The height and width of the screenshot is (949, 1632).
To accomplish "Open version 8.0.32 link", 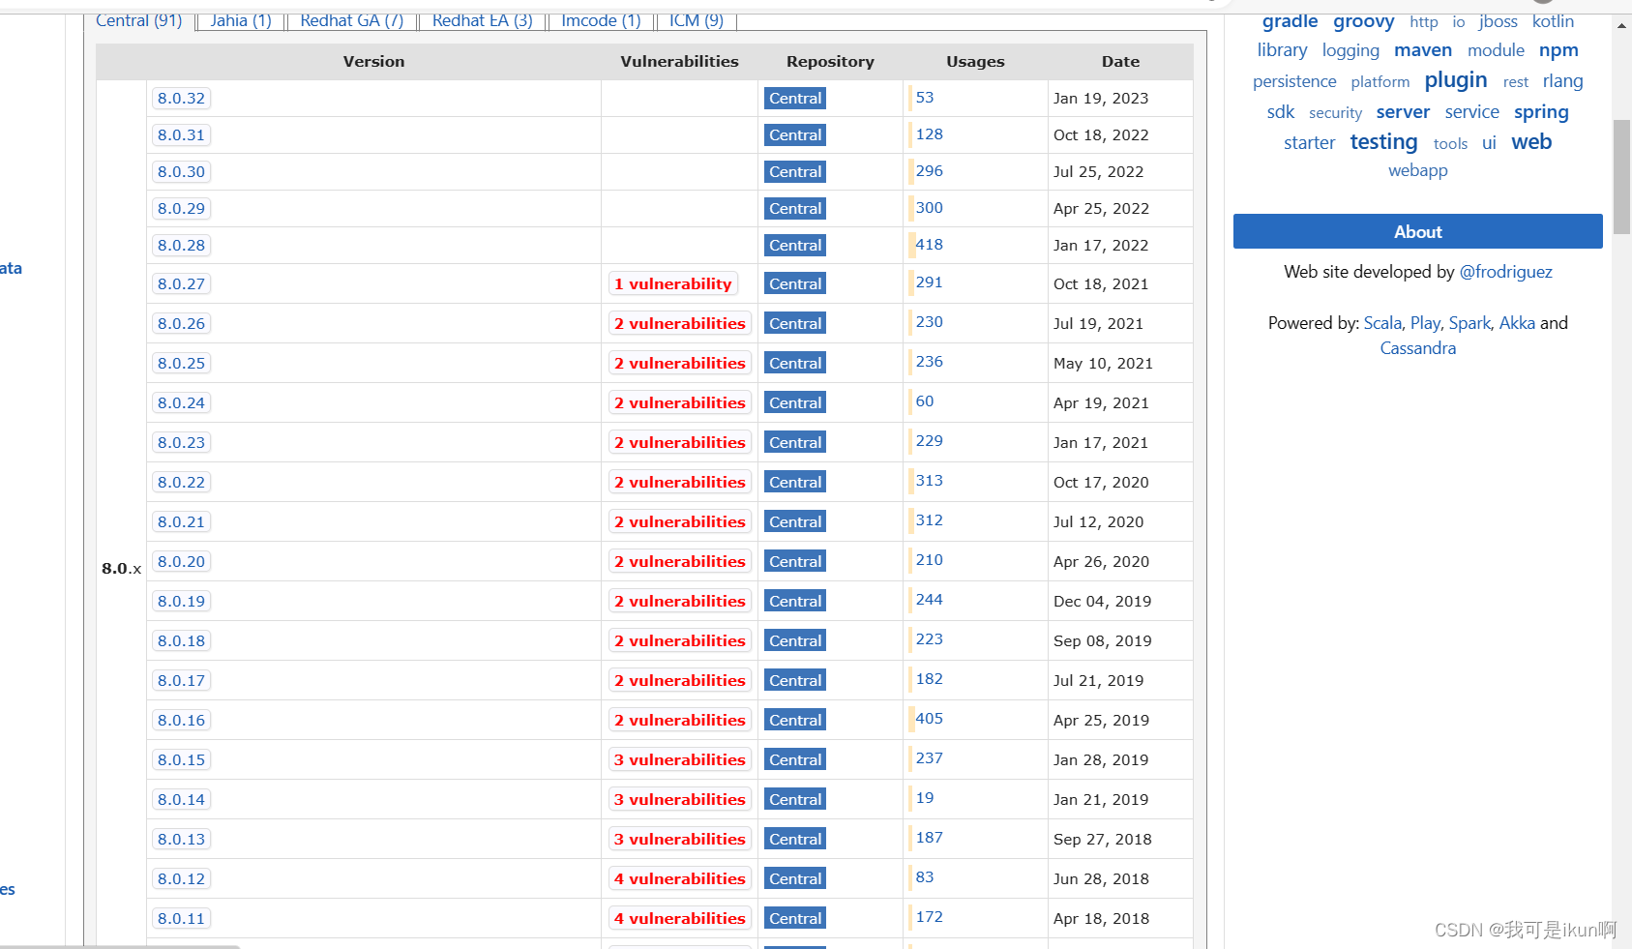I will point(181,98).
